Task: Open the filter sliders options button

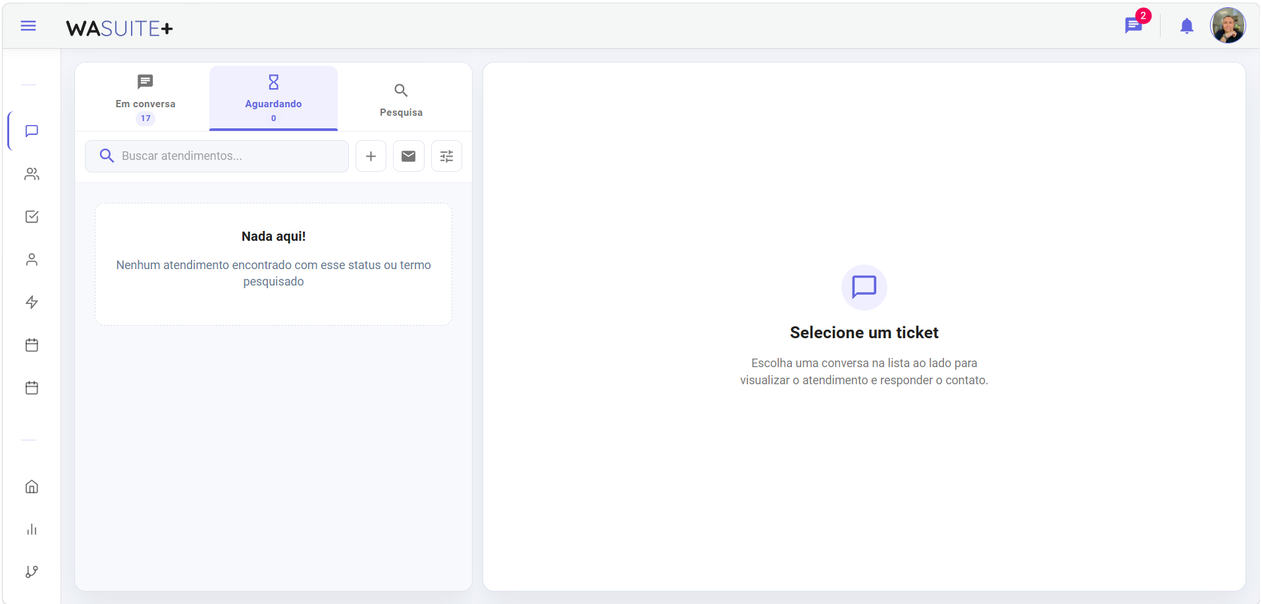Action: tap(446, 156)
